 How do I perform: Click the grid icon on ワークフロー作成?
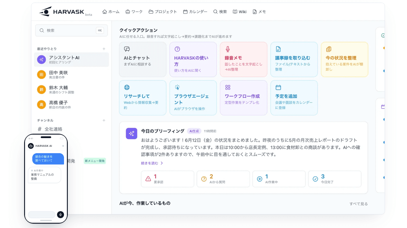pos(228,87)
